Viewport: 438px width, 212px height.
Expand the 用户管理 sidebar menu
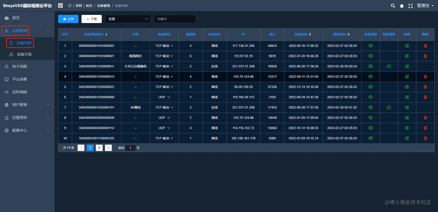click(x=27, y=105)
